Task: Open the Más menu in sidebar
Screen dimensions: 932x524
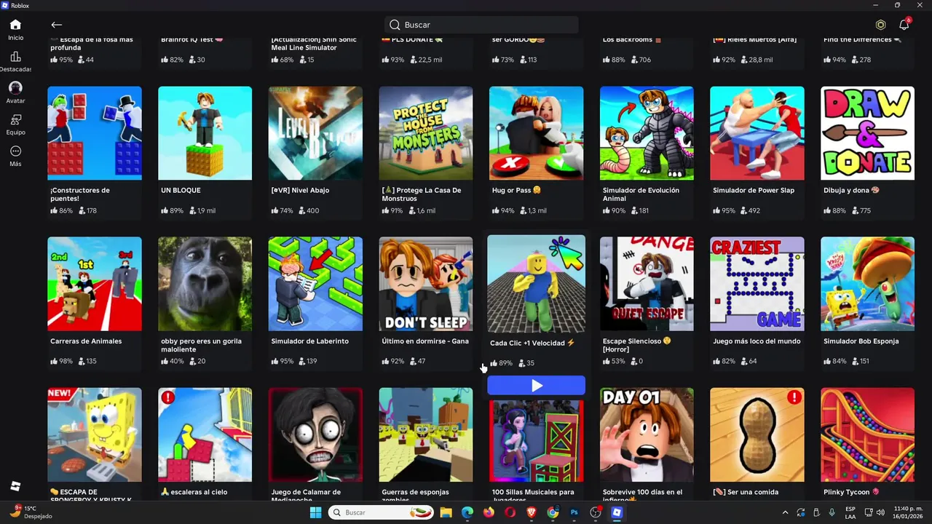Action: pos(15,156)
